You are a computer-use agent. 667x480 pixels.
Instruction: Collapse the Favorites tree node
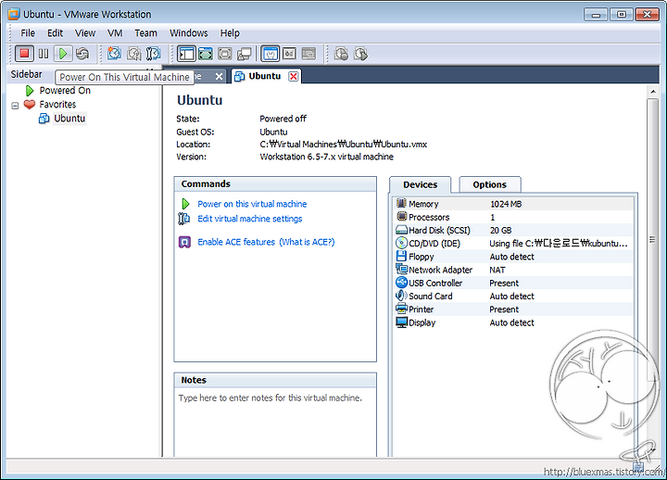point(16,105)
